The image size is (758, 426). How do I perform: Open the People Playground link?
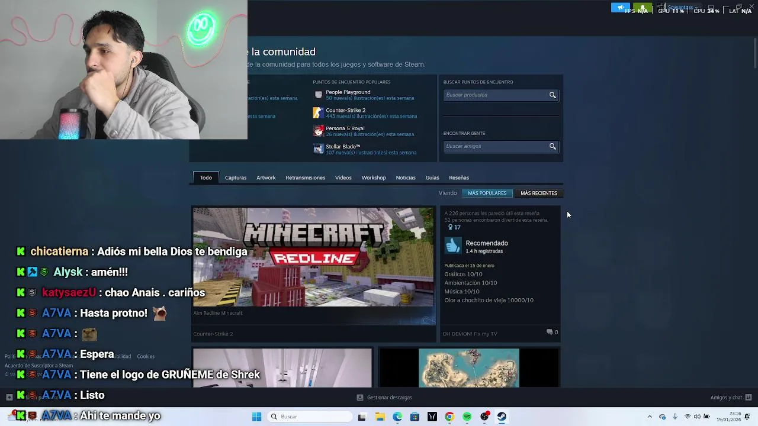pyautogui.click(x=348, y=92)
